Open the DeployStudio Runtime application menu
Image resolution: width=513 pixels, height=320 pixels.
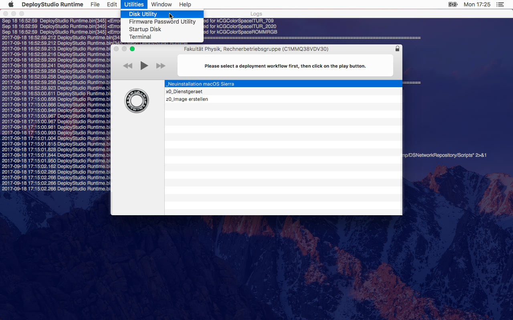[x=53, y=4]
